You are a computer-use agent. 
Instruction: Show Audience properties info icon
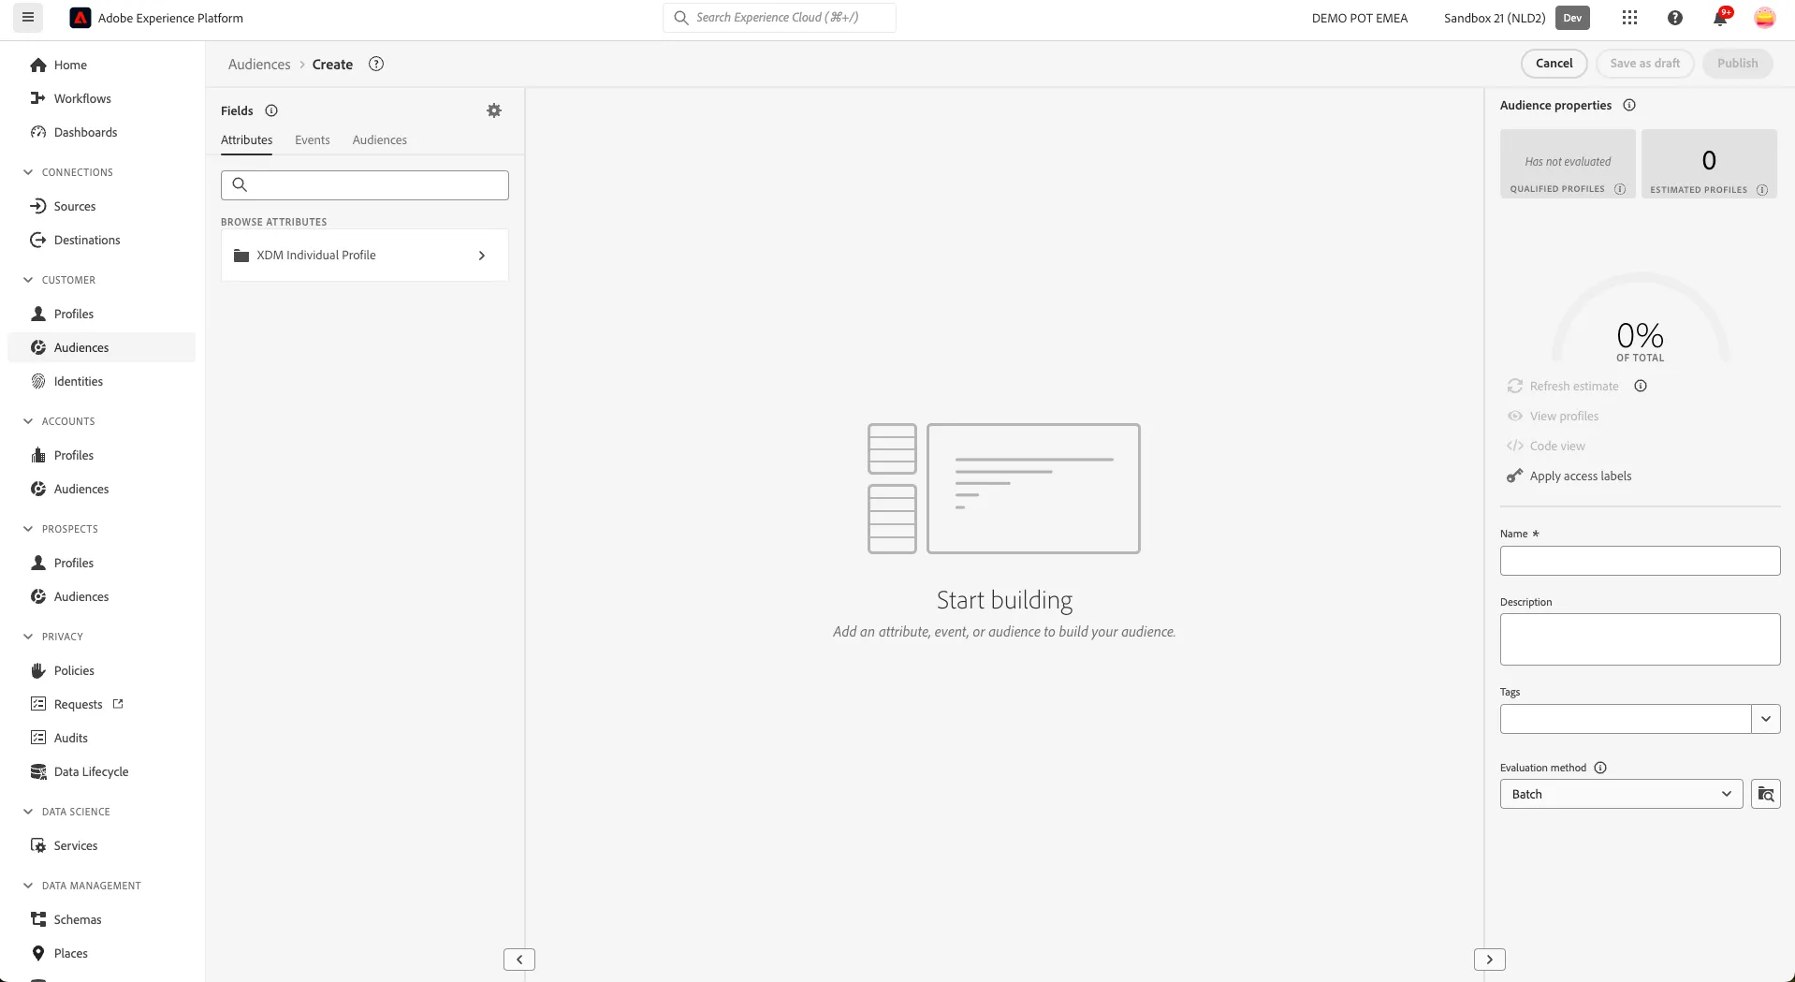click(x=1629, y=105)
